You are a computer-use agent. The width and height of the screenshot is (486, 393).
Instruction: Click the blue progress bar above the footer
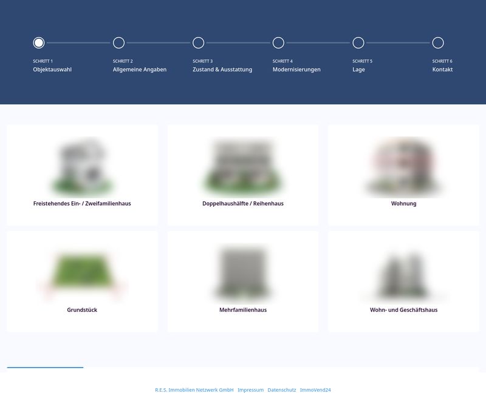pos(45,368)
